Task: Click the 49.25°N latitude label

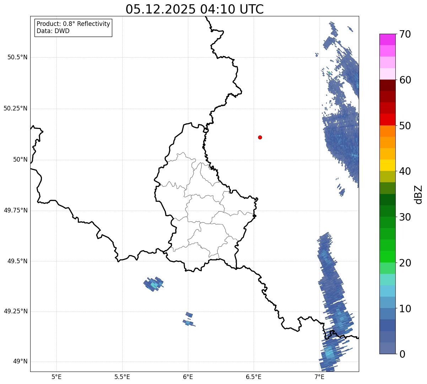Action: (x=15, y=311)
